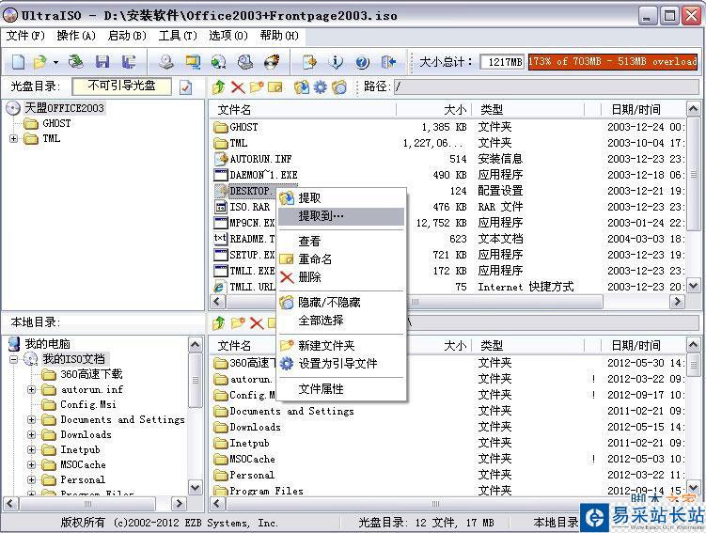Choose 查看 from context menu
The image size is (706, 533).
coord(341,242)
